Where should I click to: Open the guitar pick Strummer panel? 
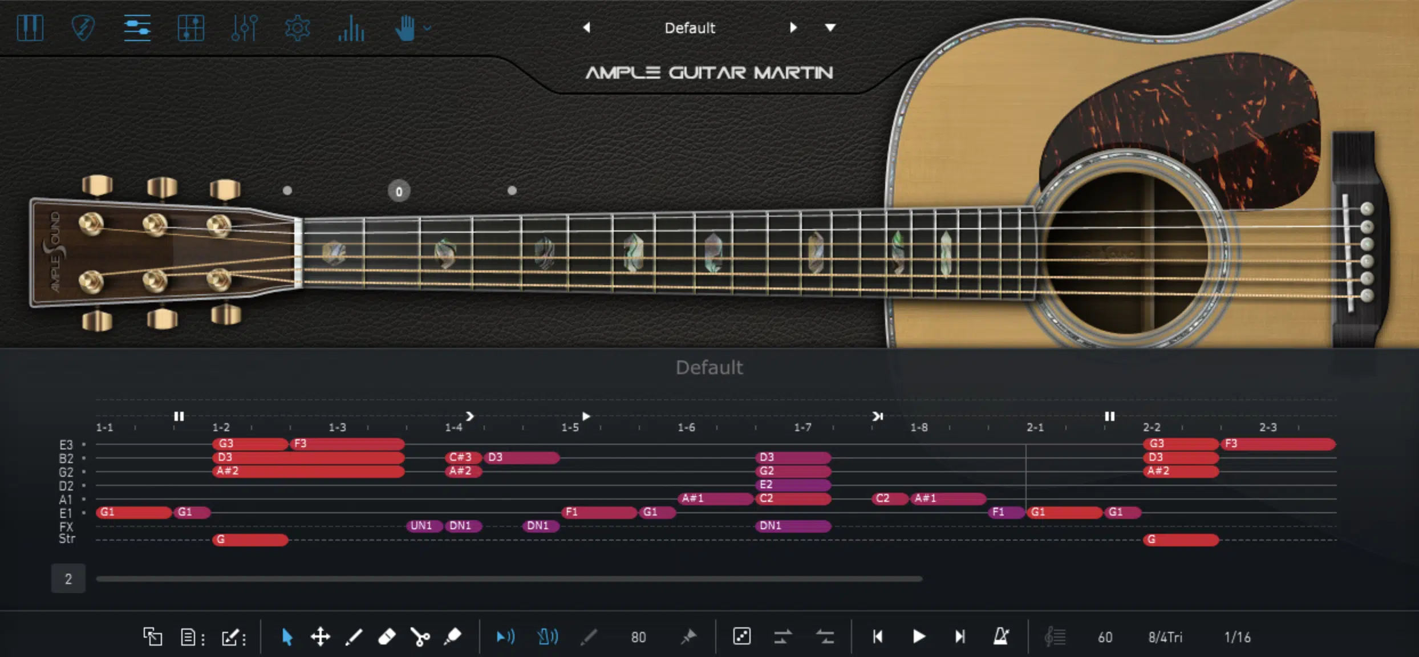[x=83, y=27]
